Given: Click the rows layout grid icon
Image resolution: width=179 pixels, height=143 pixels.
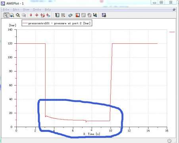Looking at the screenshot, I should [63, 15].
